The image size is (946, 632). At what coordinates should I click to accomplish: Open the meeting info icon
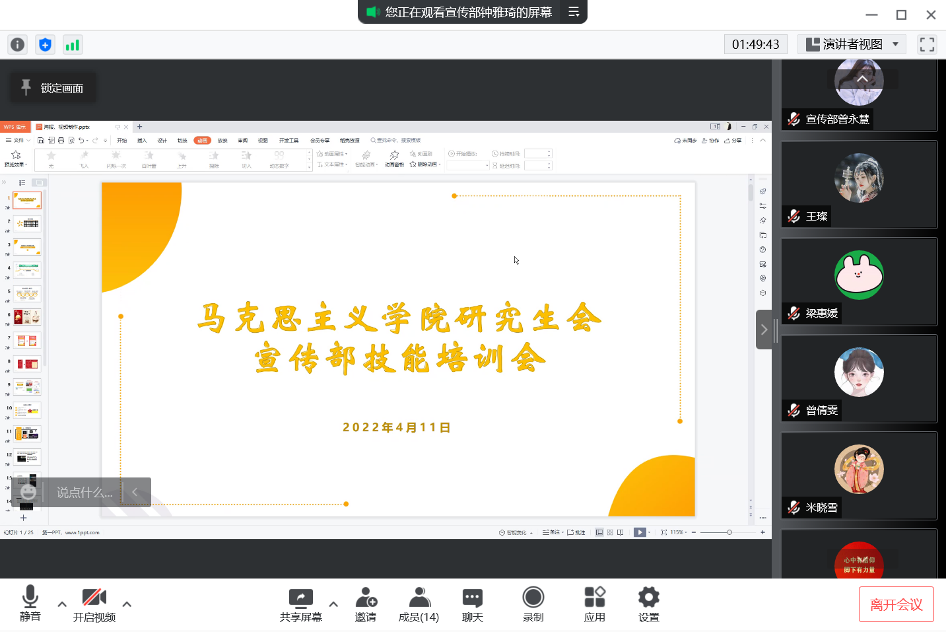(17, 44)
